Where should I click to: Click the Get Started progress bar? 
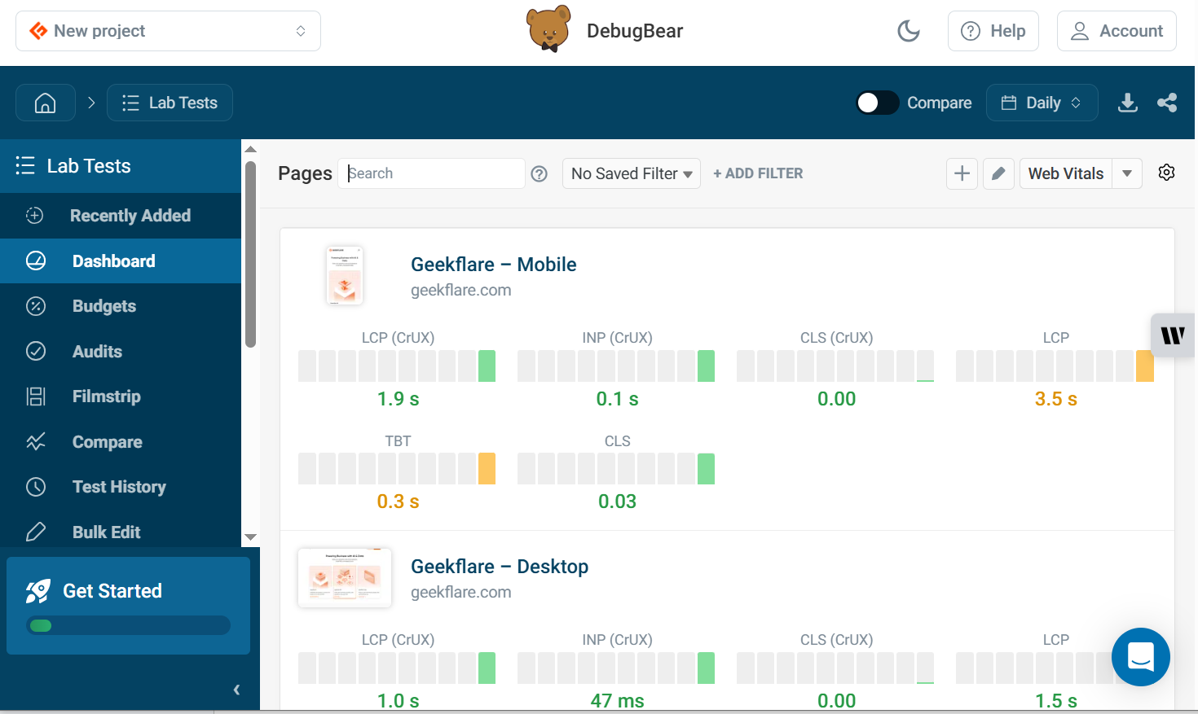[128, 625]
